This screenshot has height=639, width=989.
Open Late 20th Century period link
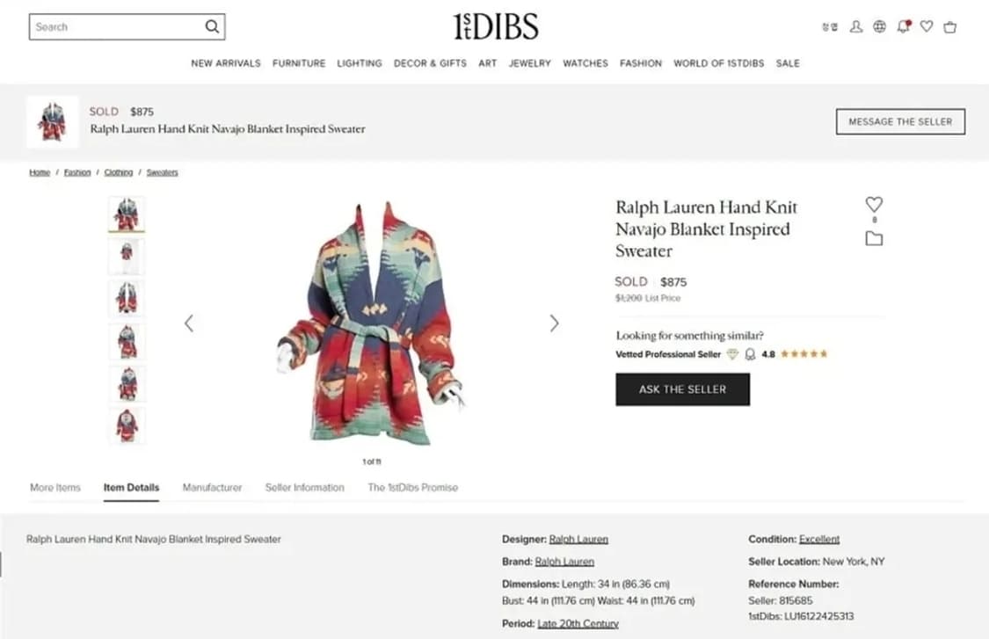(578, 623)
